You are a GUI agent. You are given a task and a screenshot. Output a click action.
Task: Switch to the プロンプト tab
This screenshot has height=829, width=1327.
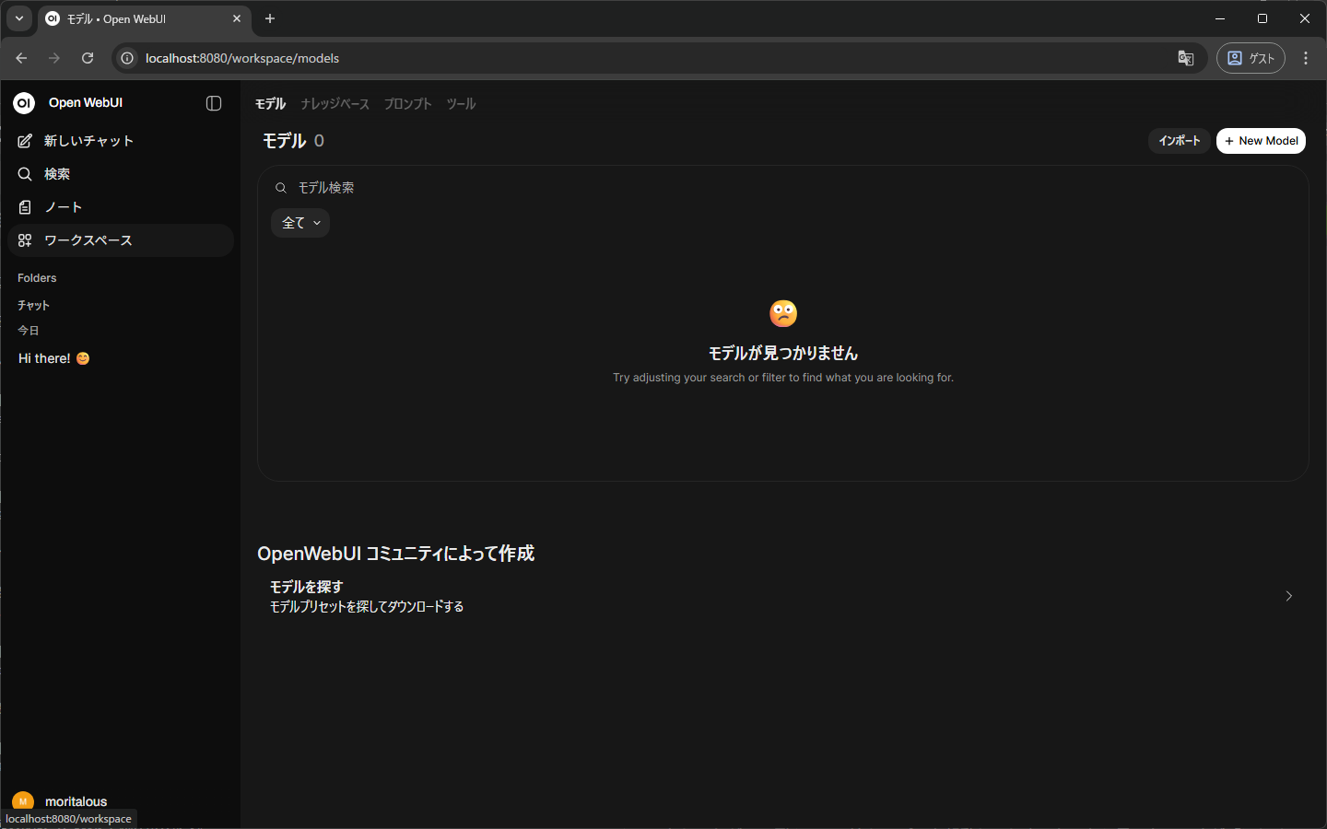pyautogui.click(x=408, y=104)
